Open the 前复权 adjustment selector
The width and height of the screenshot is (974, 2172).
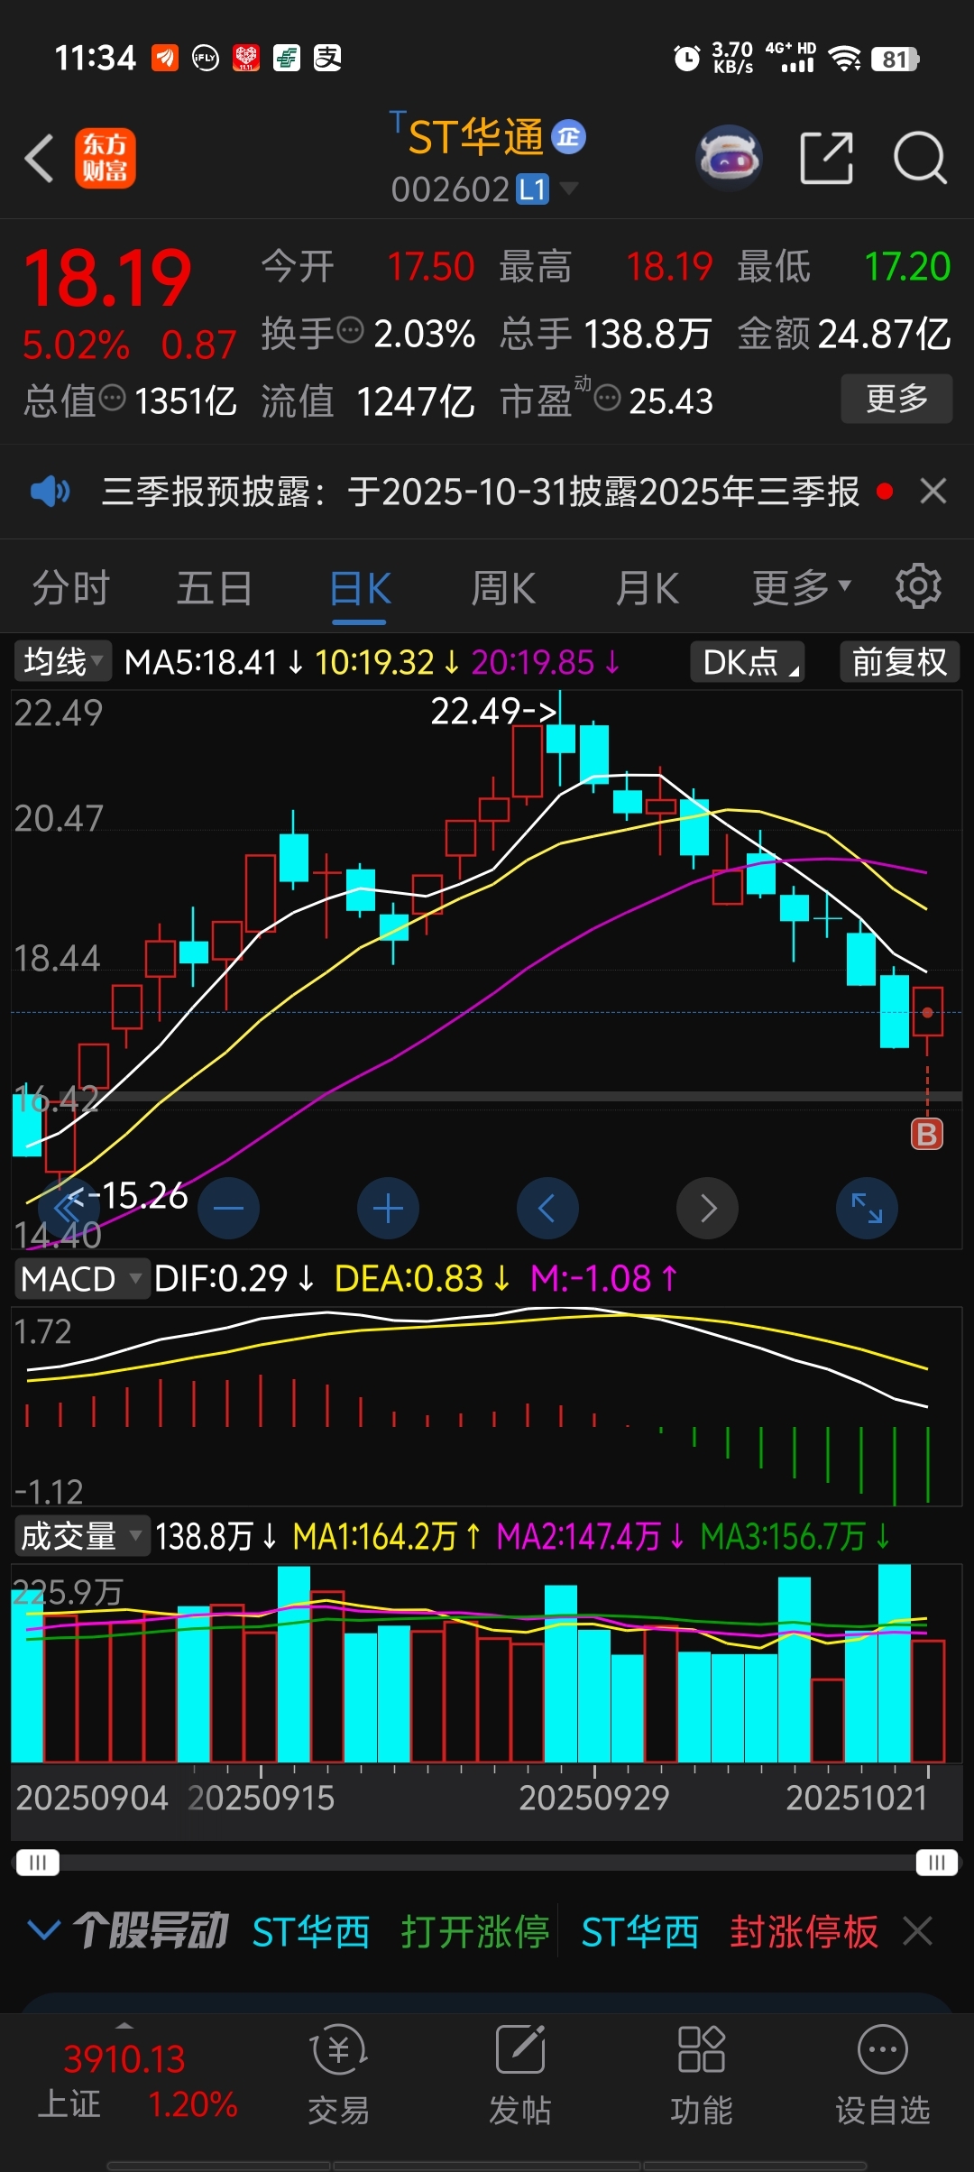pyautogui.click(x=900, y=662)
